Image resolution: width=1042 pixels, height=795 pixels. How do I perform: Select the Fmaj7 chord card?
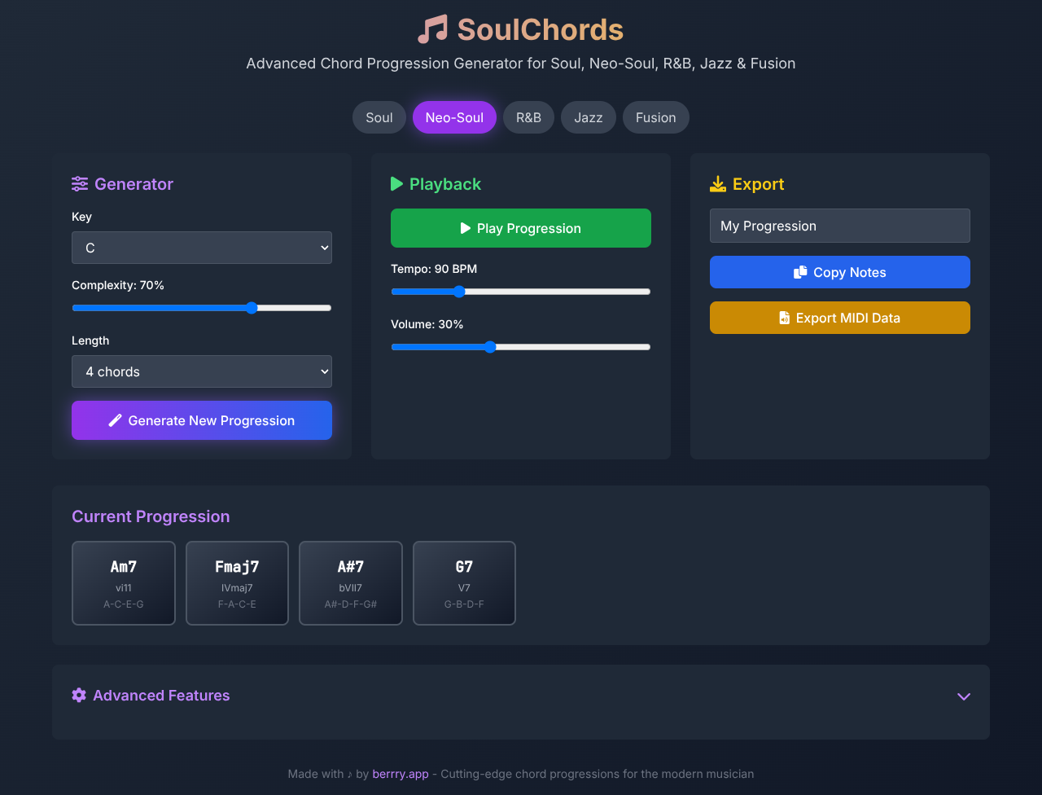237,583
